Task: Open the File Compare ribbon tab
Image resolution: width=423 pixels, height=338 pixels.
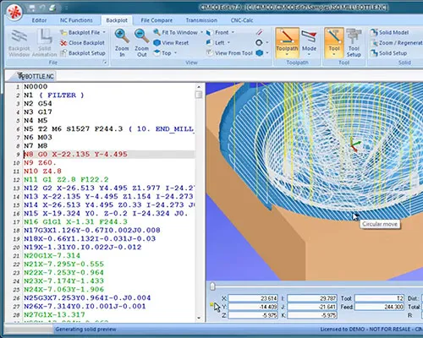Action: pyautogui.click(x=157, y=20)
